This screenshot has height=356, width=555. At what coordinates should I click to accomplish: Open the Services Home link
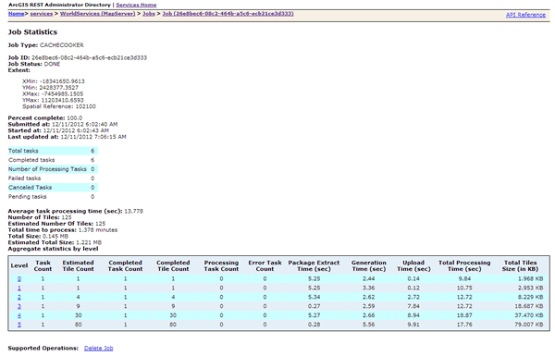pyautogui.click(x=136, y=5)
